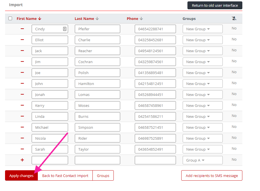Image resolution: width=260 pixels, height=191 pixels.
Task: Edit the first name field containing Michael
Action: pyautogui.click(x=50, y=128)
